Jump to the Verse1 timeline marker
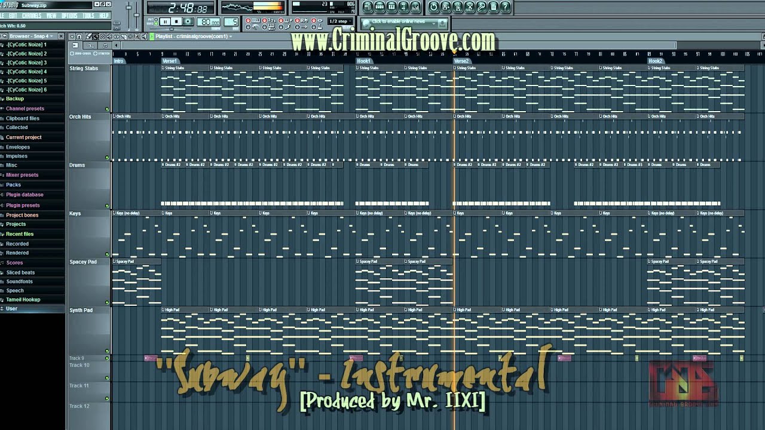Screen dimensions: 765x430 (170, 61)
